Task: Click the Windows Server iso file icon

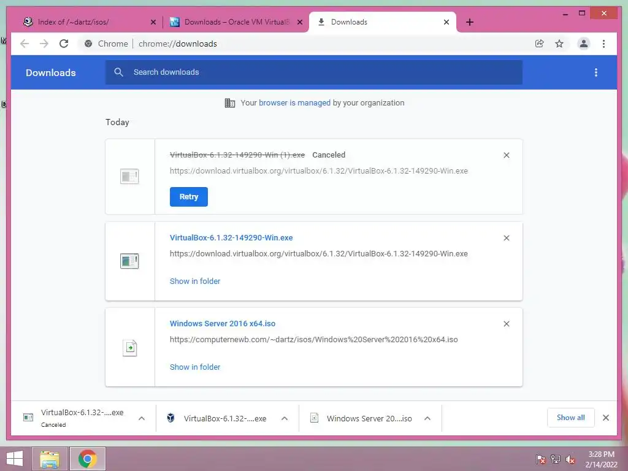Action: tap(130, 348)
